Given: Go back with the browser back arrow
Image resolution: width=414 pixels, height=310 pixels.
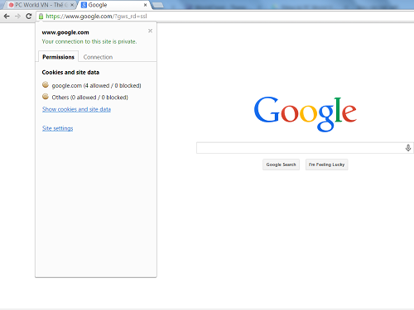Looking at the screenshot, I should click(7, 17).
